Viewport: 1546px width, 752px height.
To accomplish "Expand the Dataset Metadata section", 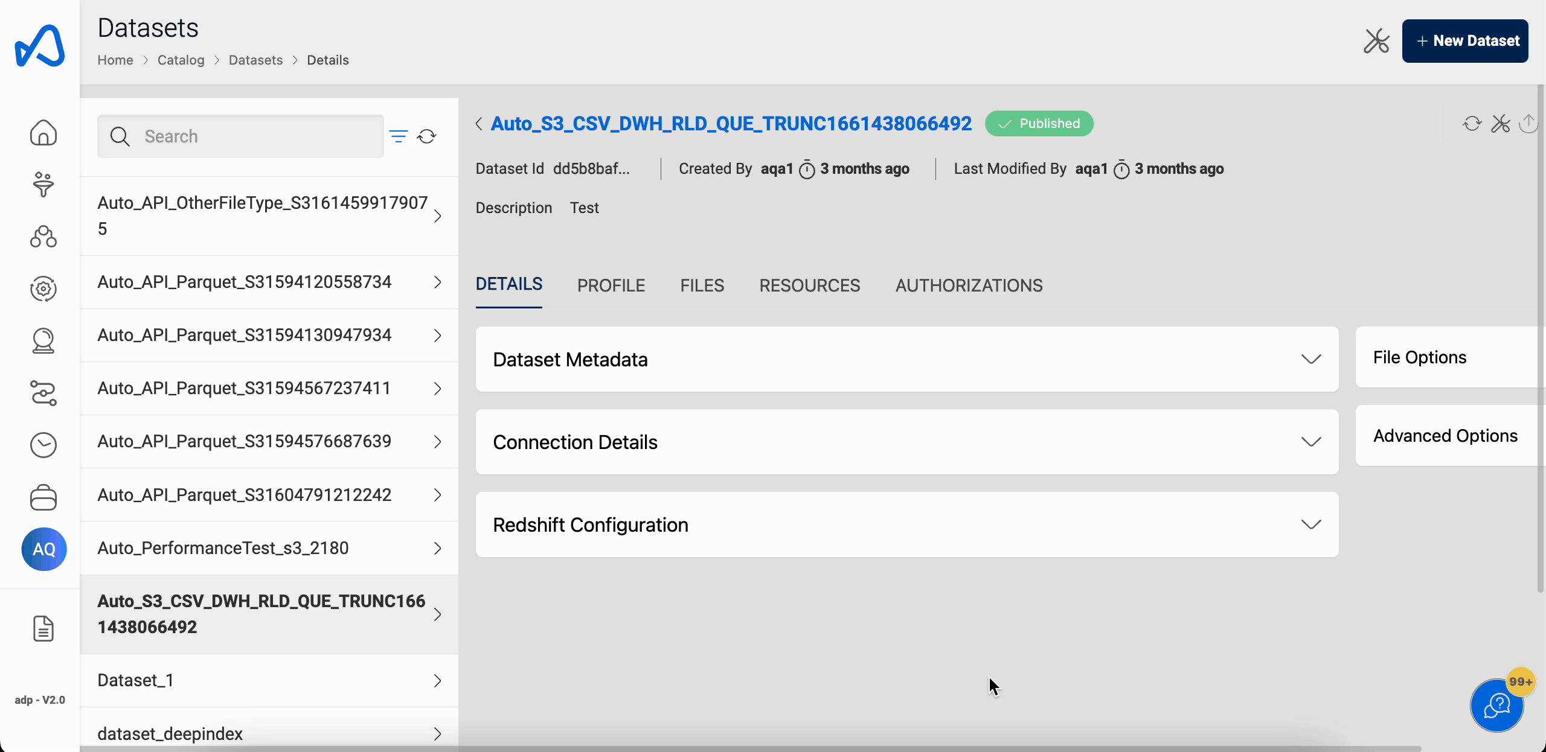I will click(1311, 358).
